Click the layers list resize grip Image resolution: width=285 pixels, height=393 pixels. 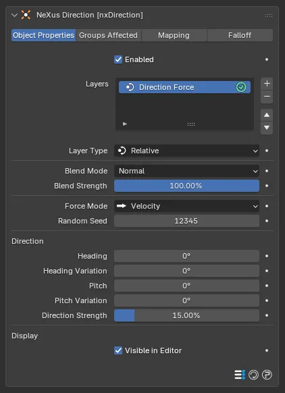[x=191, y=124]
